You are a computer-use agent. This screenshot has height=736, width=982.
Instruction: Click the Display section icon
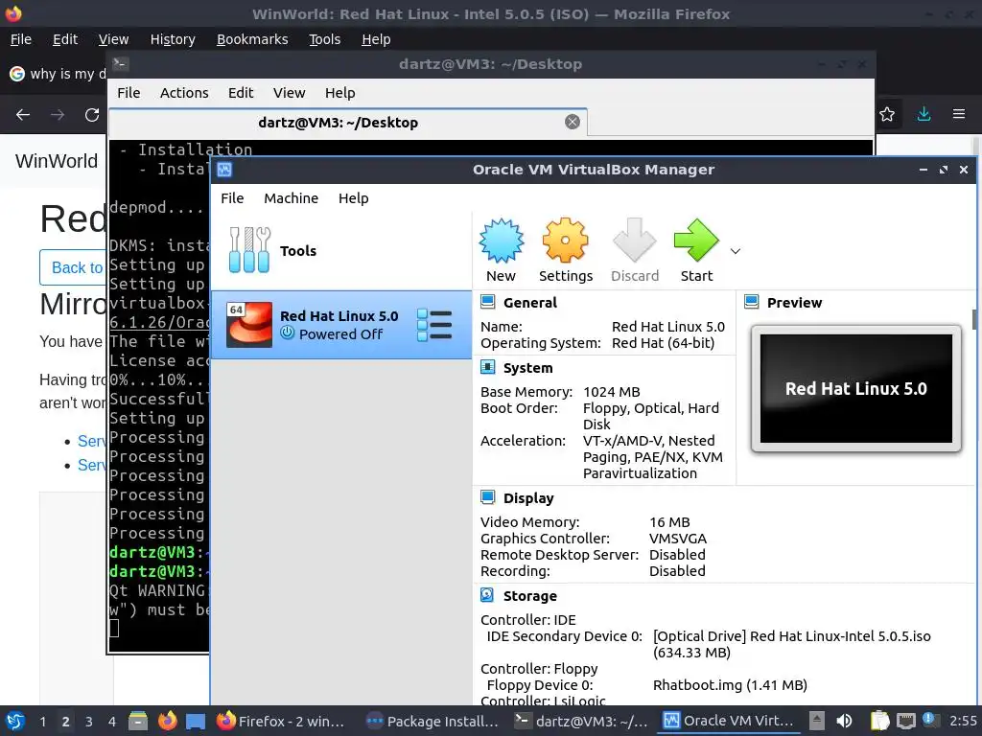point(488,497)
